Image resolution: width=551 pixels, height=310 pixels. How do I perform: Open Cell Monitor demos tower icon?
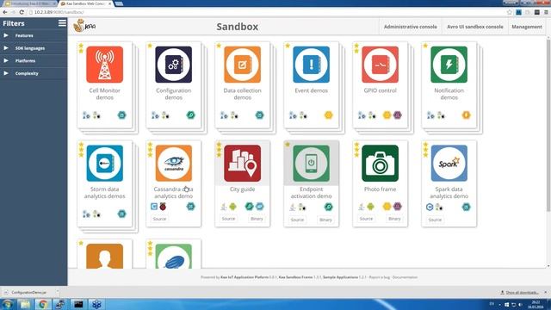[x=105, y=65]
